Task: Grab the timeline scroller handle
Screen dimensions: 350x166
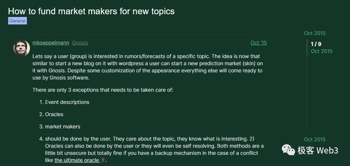Action: coord(307,48)
